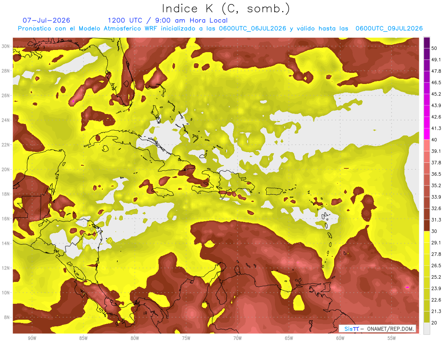This screenshot has width=444, height=343.
Task: Click the colorbar value label 26.5
Action: pos(436,265)
